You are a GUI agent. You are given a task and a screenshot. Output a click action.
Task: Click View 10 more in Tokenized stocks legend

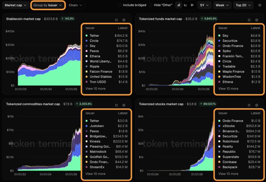(228, 174)
